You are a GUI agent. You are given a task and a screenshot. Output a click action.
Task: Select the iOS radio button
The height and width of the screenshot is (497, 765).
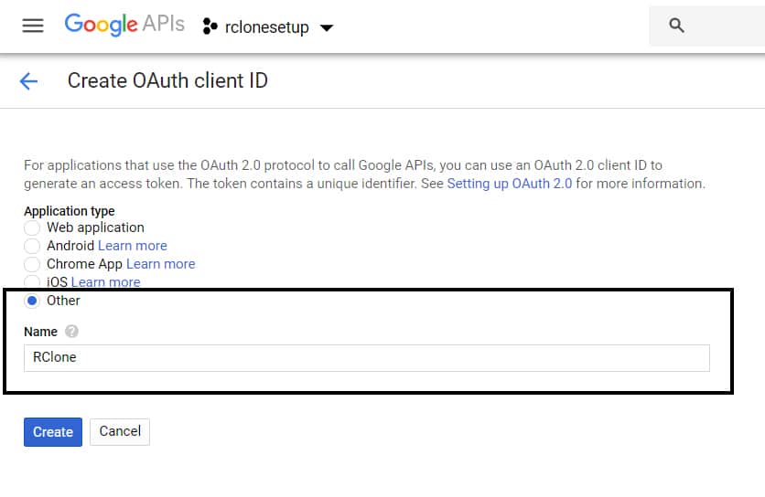pyautogui.click(x=32, y=281)
